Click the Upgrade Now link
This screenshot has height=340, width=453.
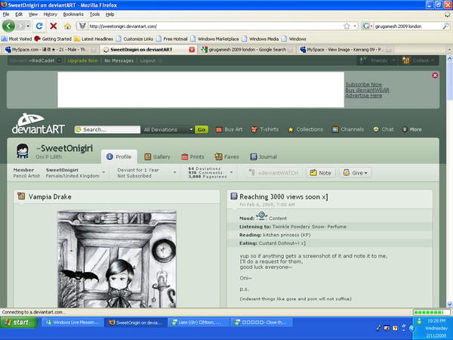coord(82,60)
